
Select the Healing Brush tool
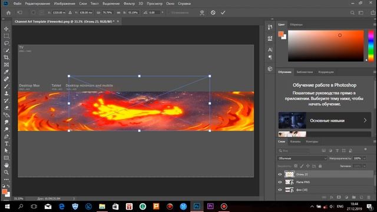(x=6, y=79)
